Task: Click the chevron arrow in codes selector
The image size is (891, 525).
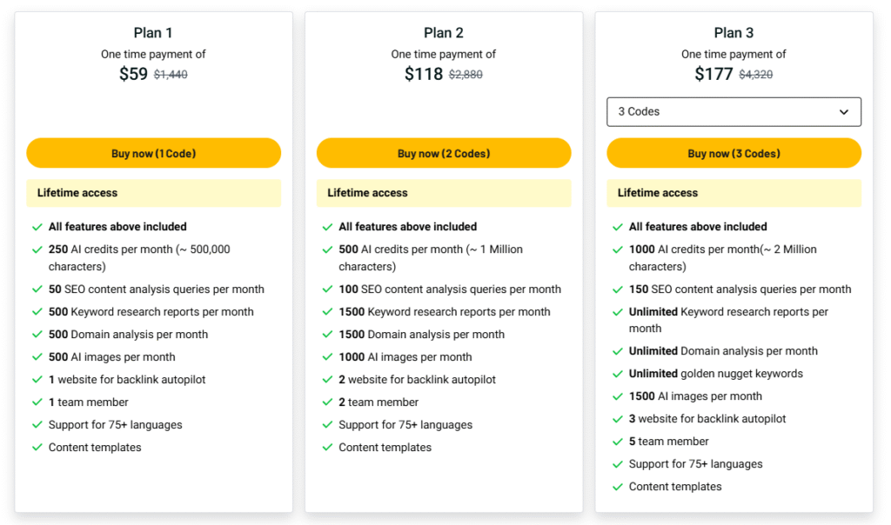Action: tap(844, 112)
